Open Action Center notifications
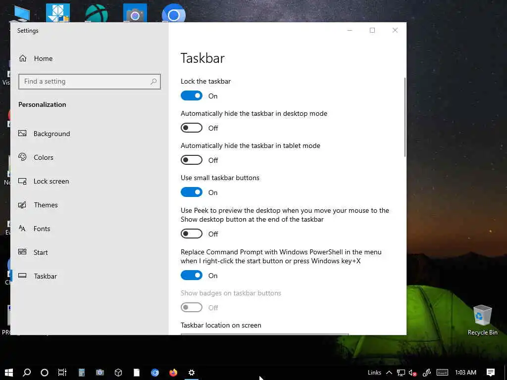 491,373
